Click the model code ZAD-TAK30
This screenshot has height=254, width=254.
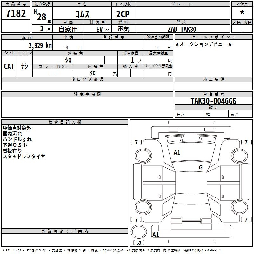pos(182,29)
